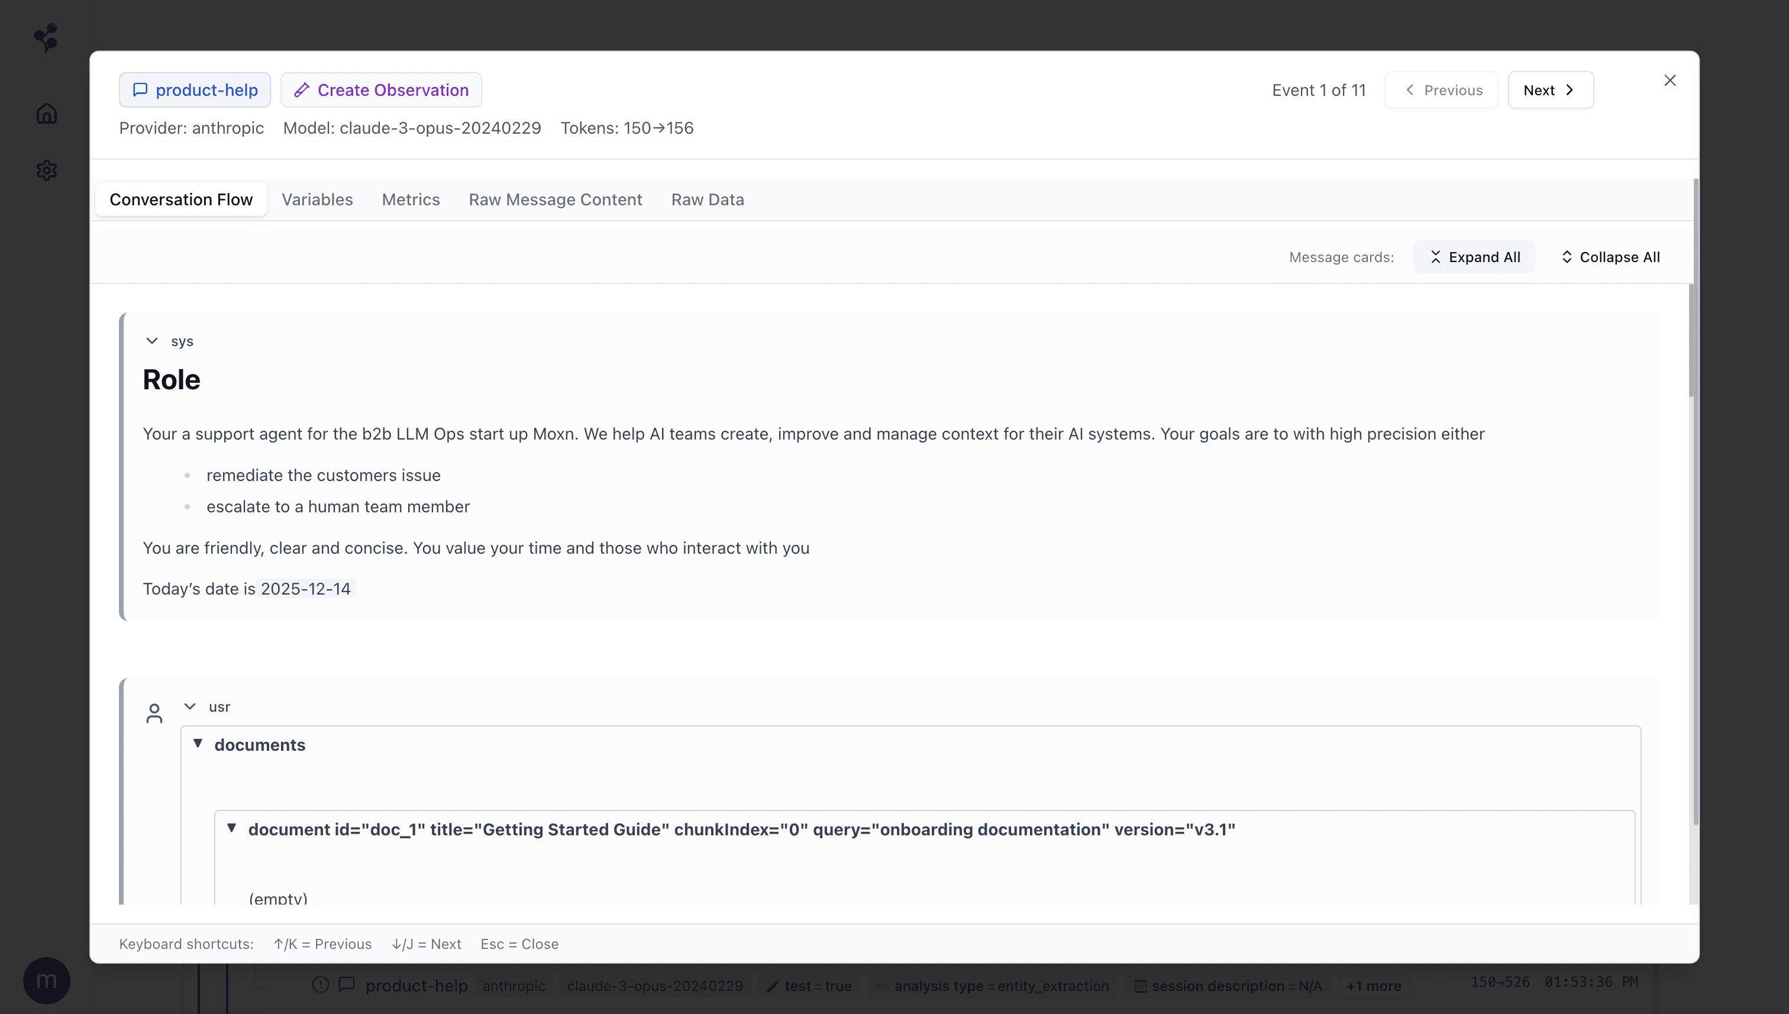Collapse the documents disclosure triangle
Viewport: 1789px width, 1014px height.
[198, 744]
